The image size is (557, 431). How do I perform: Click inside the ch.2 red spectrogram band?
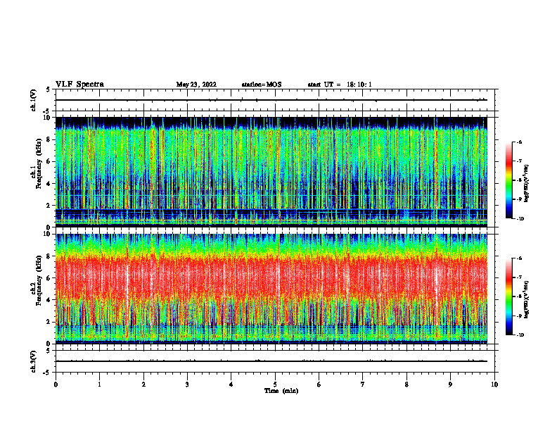[271, 279]
